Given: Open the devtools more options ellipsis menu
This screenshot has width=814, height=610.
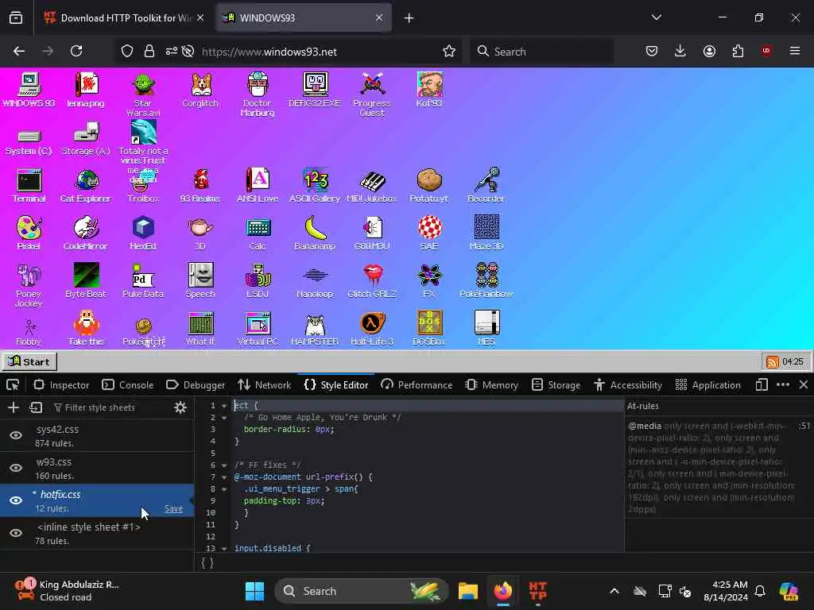Looking at the screenshot, I should point(783,385).
